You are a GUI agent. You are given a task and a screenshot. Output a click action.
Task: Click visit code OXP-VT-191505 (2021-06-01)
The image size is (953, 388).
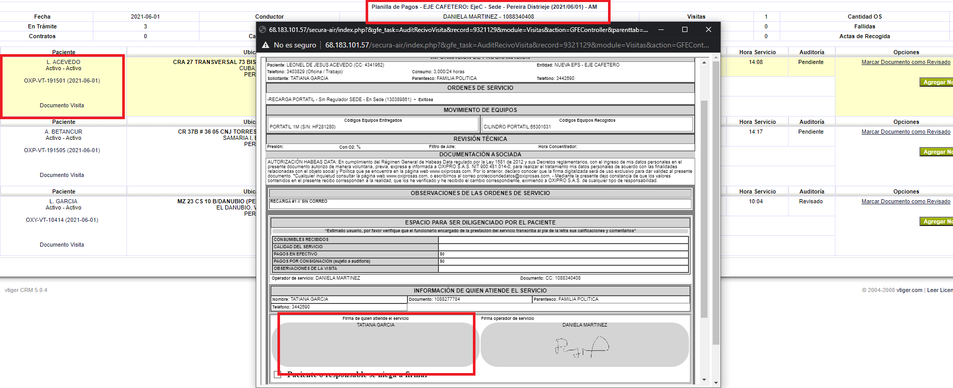click(62, 150)
